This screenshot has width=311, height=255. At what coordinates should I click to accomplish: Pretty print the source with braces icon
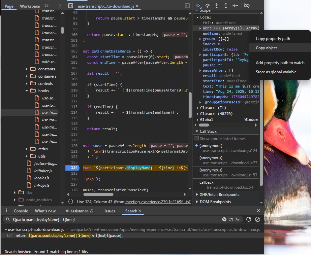coord(70,201)
